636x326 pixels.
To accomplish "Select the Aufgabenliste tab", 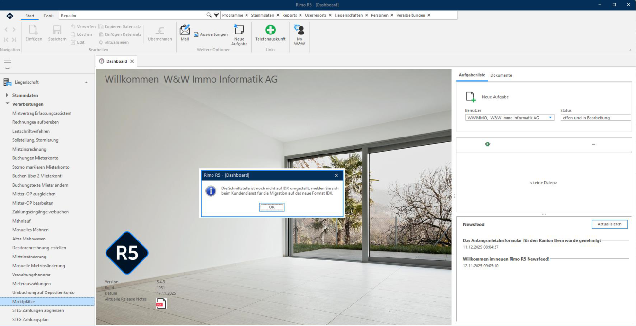I will tap(472, 75).
